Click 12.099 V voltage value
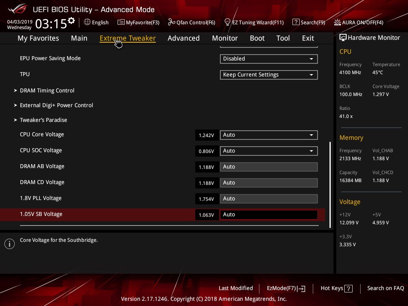The width and height of the screenshot is (408, 306). [x=349, y=223]
